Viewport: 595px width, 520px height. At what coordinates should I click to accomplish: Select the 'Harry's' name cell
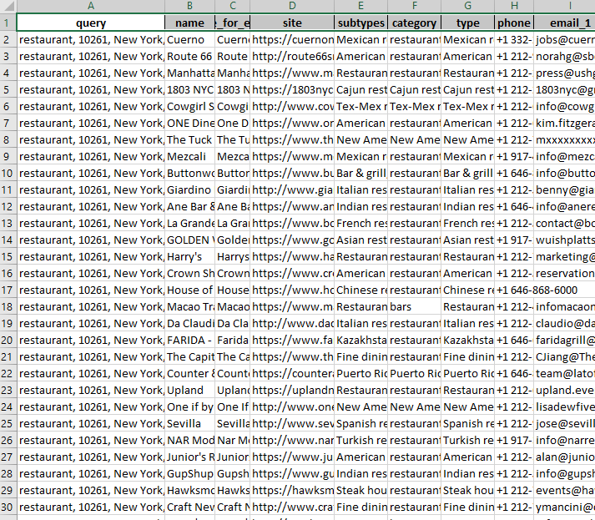(x=189, y=256)
